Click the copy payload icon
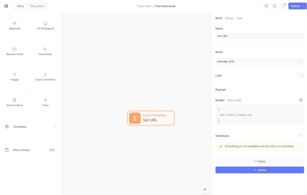 click(301, 100)
